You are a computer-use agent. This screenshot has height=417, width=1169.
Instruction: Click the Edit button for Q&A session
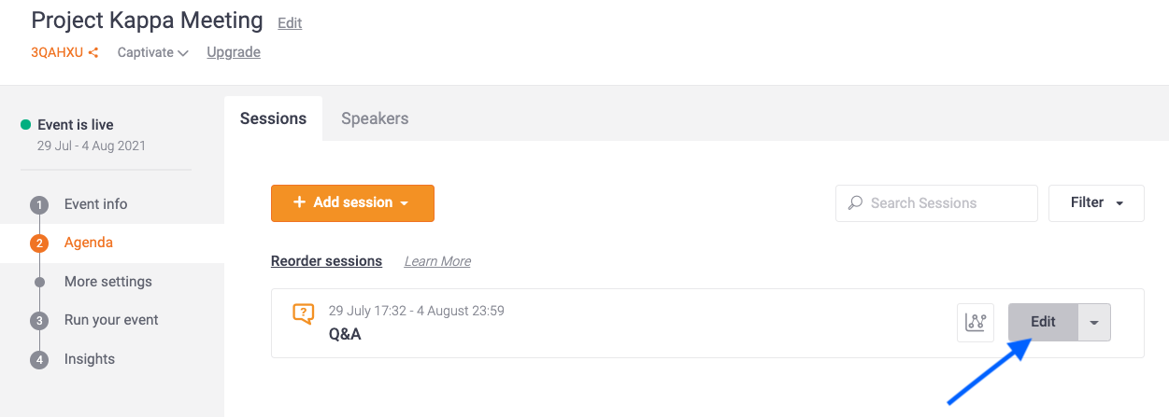(x=1043, y=322)
